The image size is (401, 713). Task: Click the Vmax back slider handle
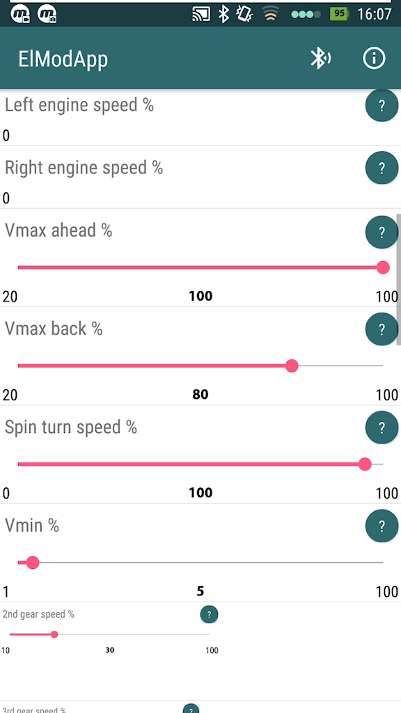coord(292,366)
